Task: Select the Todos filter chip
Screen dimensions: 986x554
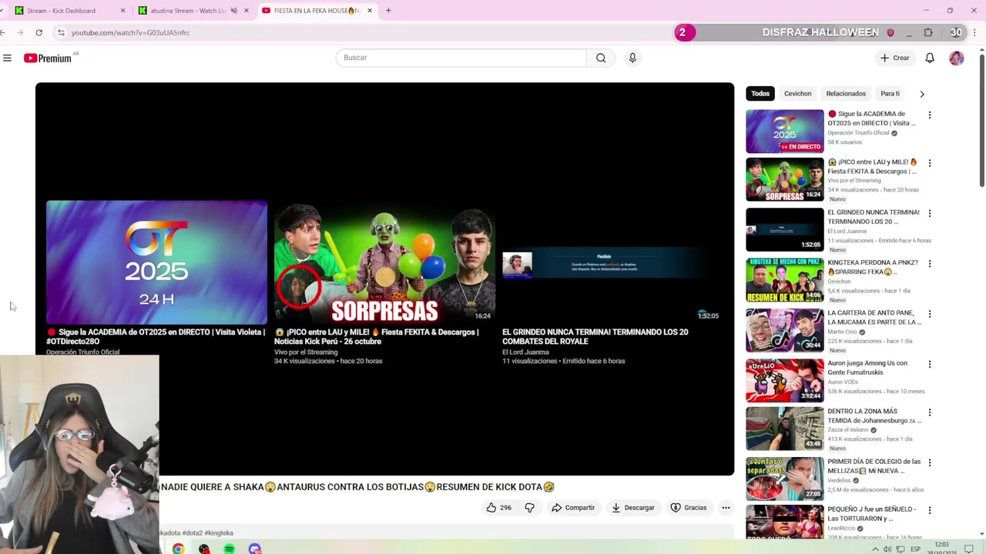Action: (x=760, y=94)
